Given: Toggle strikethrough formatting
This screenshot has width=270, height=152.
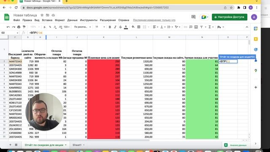Looking at the screenshot, I should pos(120,27).
